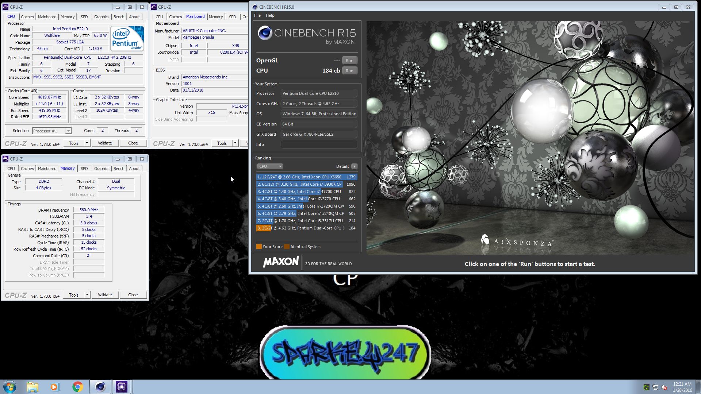Select SPD tab in Memory window
Screen dimensions: 701x394
point(84,169)
